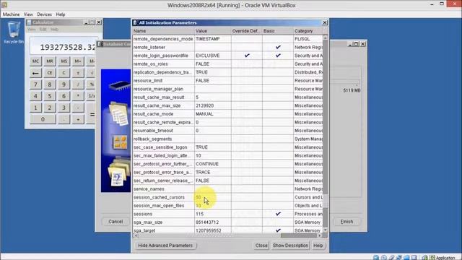Click the horizontal scrollbar right arrow

click(x=321, y=235)
